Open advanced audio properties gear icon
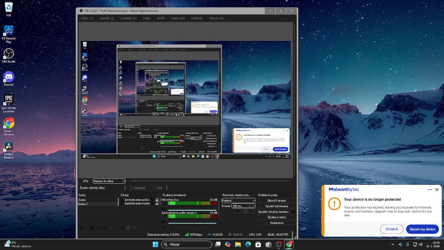444x250 pixels. [164, 227]
